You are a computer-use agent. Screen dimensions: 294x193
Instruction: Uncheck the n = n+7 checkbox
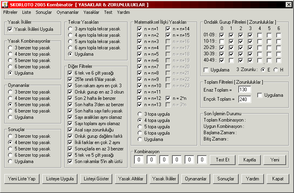(x=139, y=67)
